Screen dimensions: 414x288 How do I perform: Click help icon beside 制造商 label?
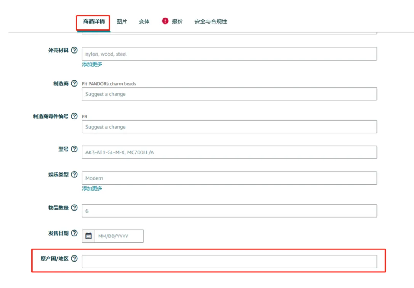point(74,83)
